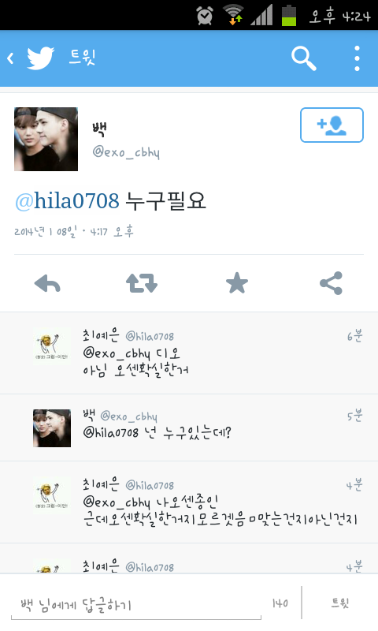Retweet this tweet

tap(142, 283)
